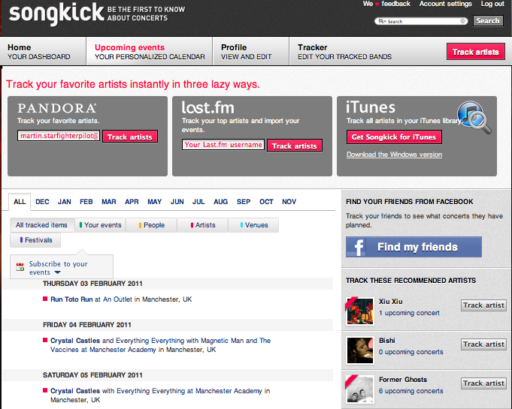Filter events by Venues

pyautogui.click(x=253, y=225)
